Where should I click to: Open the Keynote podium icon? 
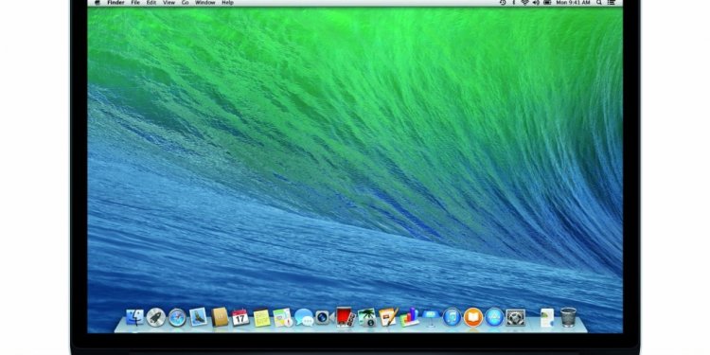[431, 318]
